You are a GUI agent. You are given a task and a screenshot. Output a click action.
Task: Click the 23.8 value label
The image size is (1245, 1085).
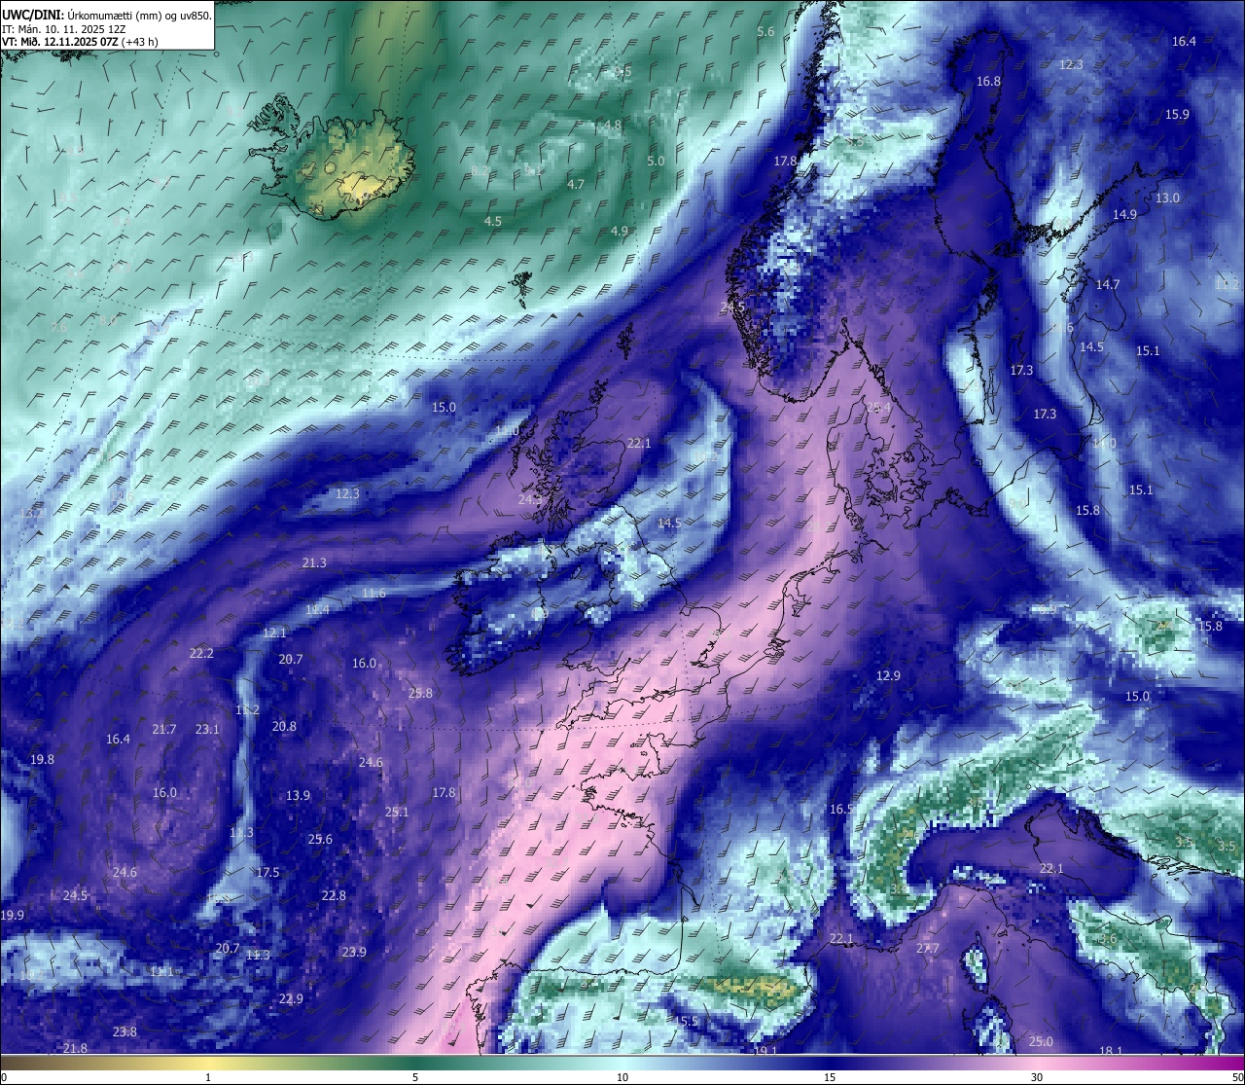tap(124, 1032)
